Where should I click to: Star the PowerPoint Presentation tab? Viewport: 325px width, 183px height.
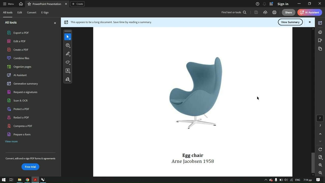click(x=29, y=4)
